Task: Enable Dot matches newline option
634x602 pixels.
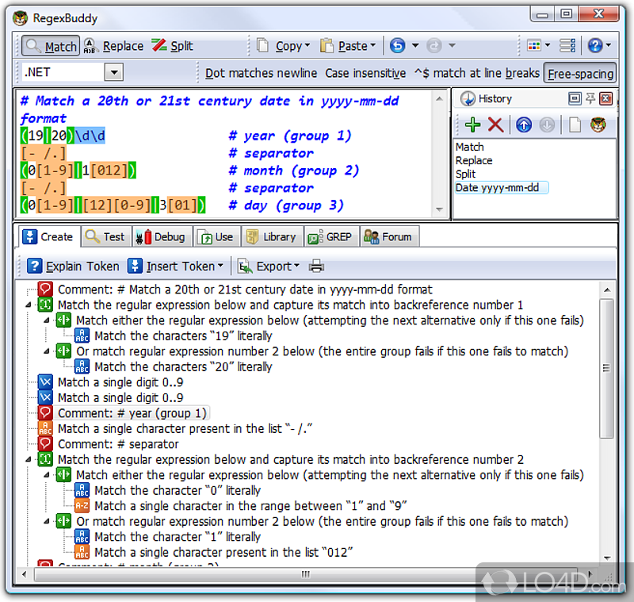Action: coord(261,73)
